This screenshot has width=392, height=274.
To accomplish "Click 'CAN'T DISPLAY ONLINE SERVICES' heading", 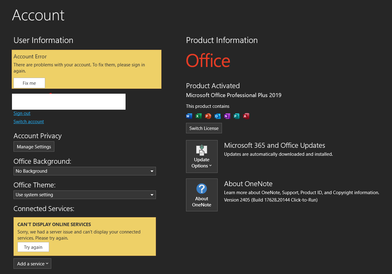I will click(54, 225).
